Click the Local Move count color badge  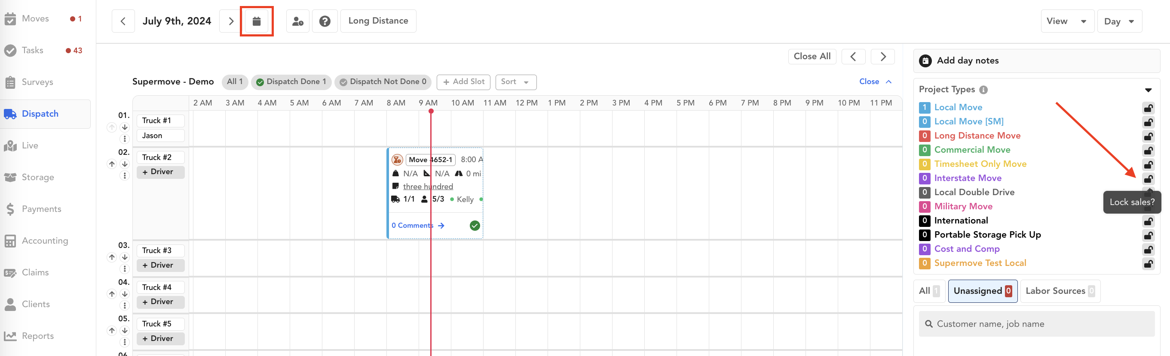(924, 108)
